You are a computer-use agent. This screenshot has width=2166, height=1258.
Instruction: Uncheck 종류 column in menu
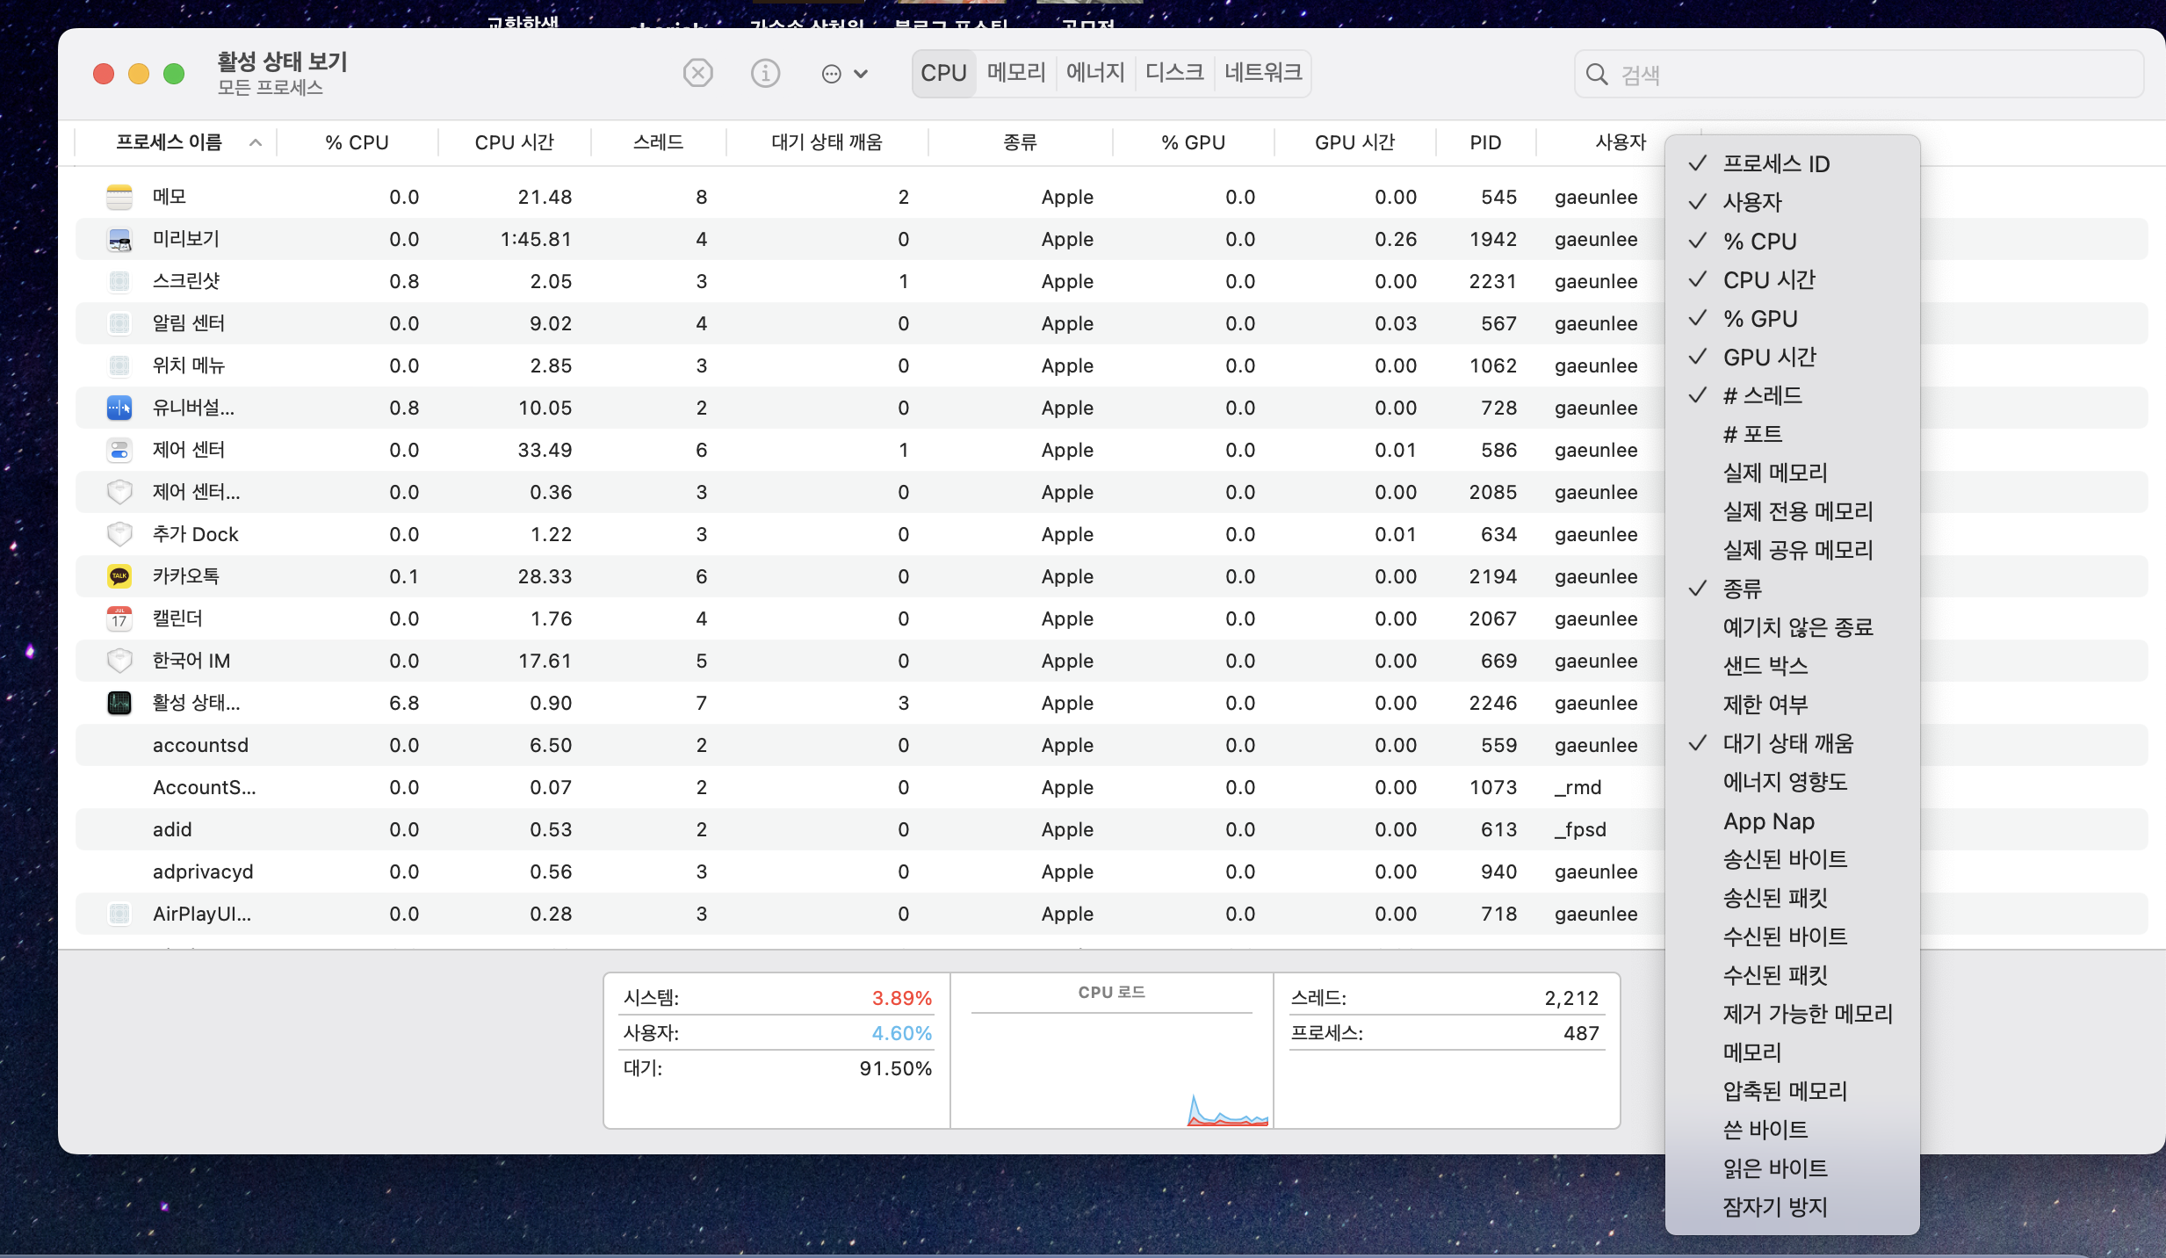(1792, 589)
